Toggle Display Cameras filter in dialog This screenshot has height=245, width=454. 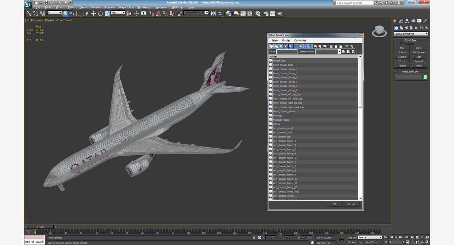286,46
